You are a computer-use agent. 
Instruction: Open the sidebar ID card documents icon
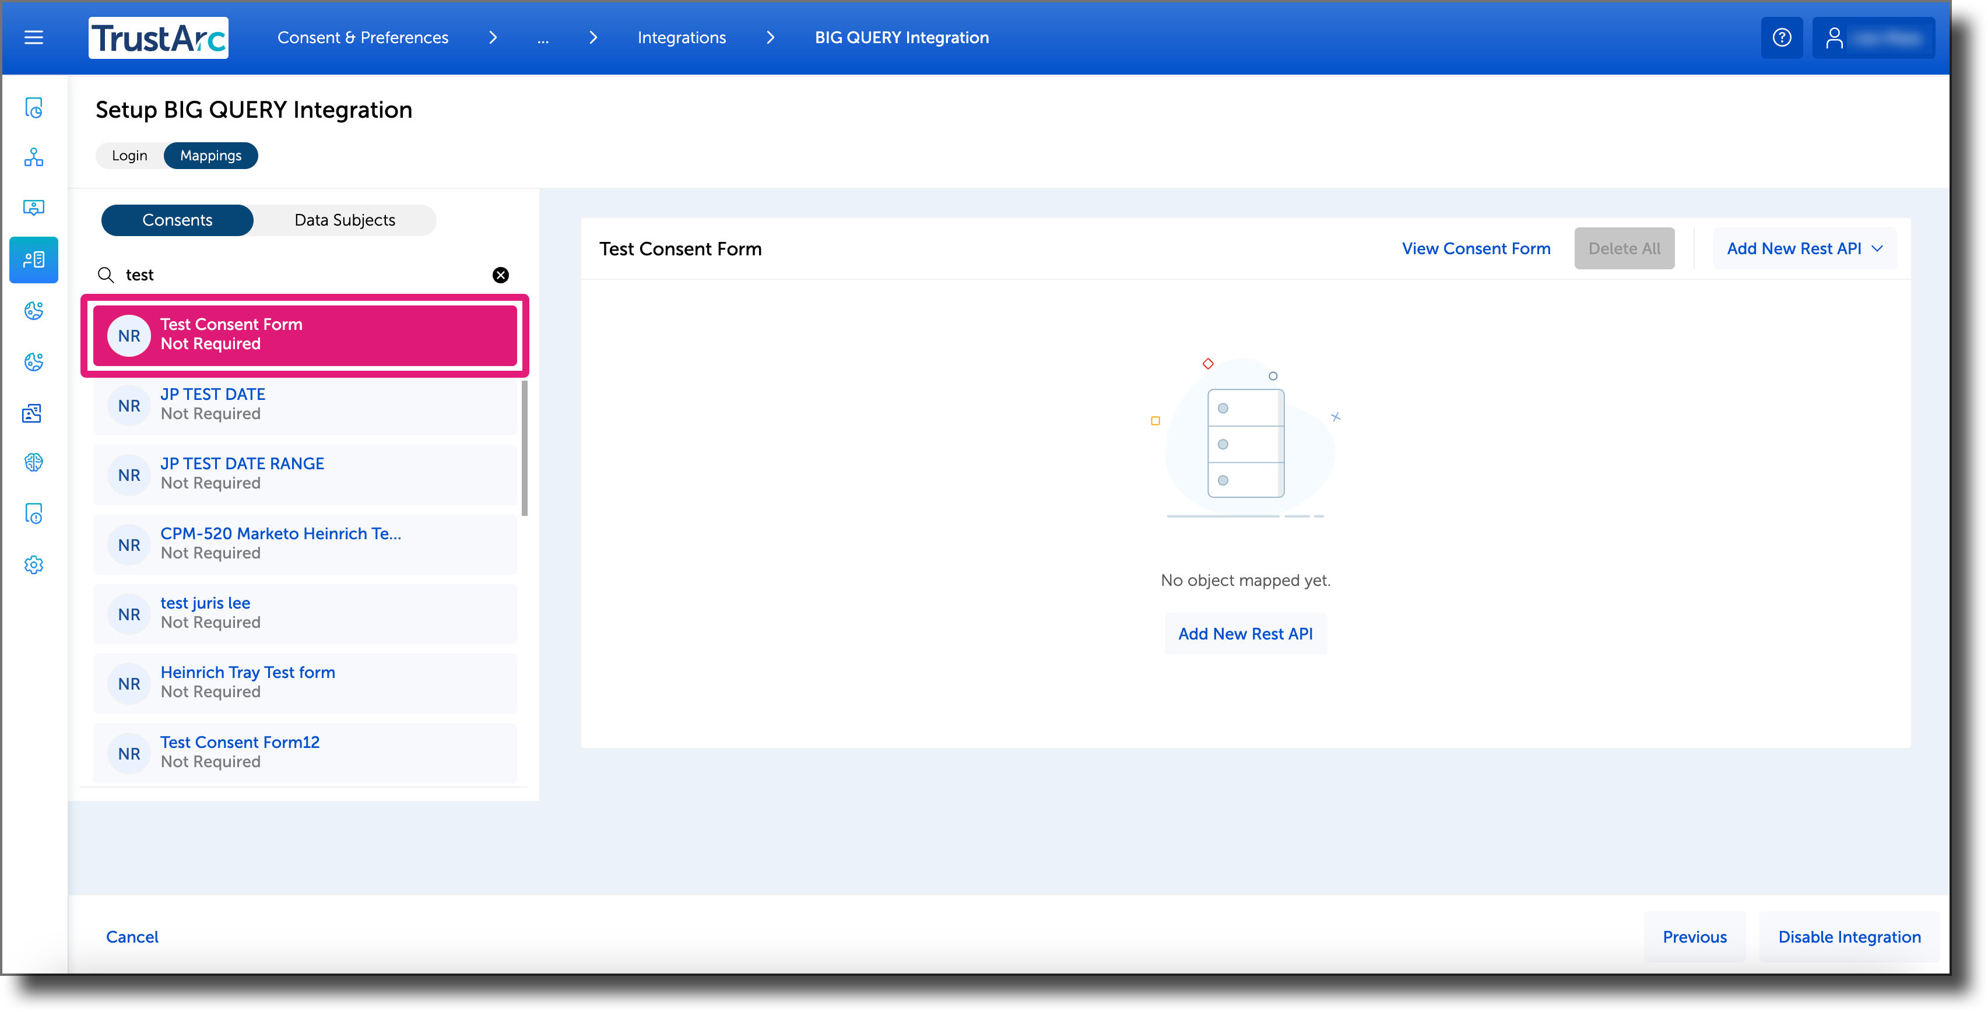pyautogui.click(x=33, y=413)
